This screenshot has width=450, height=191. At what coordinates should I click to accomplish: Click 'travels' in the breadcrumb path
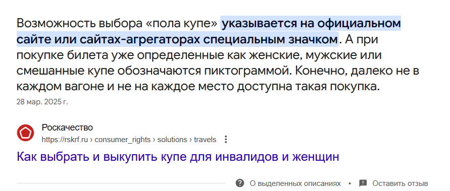[x=205, y=140]
